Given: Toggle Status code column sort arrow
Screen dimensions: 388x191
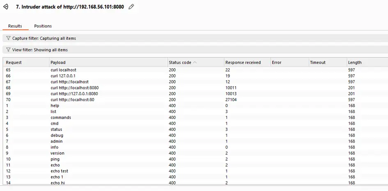Looking at the screenshot, I should tap(195, 63).
